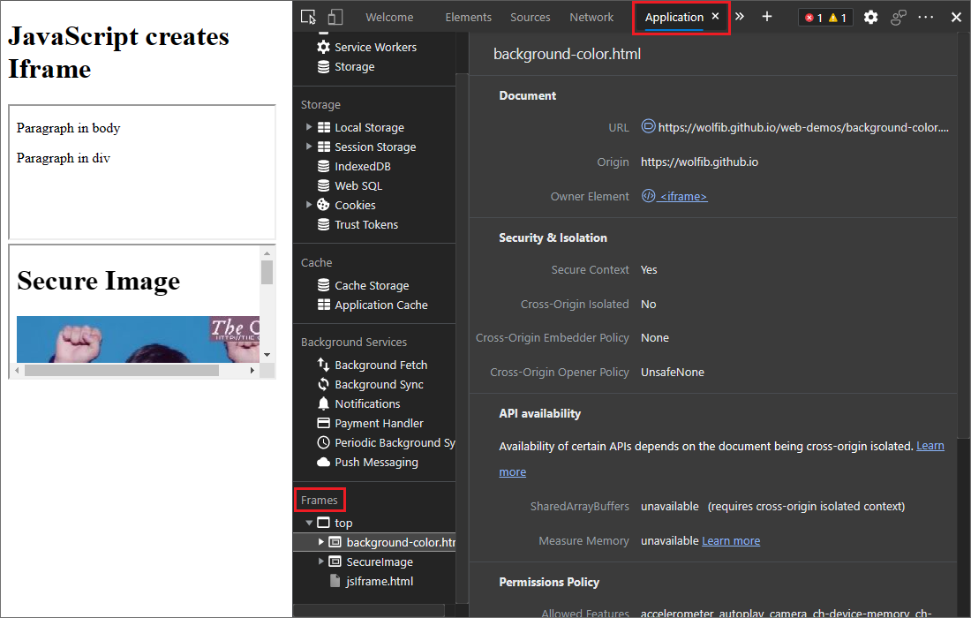Open the Elements panel
The width and height of the screenshot is (971, 618).
click(x=469, y=17)
